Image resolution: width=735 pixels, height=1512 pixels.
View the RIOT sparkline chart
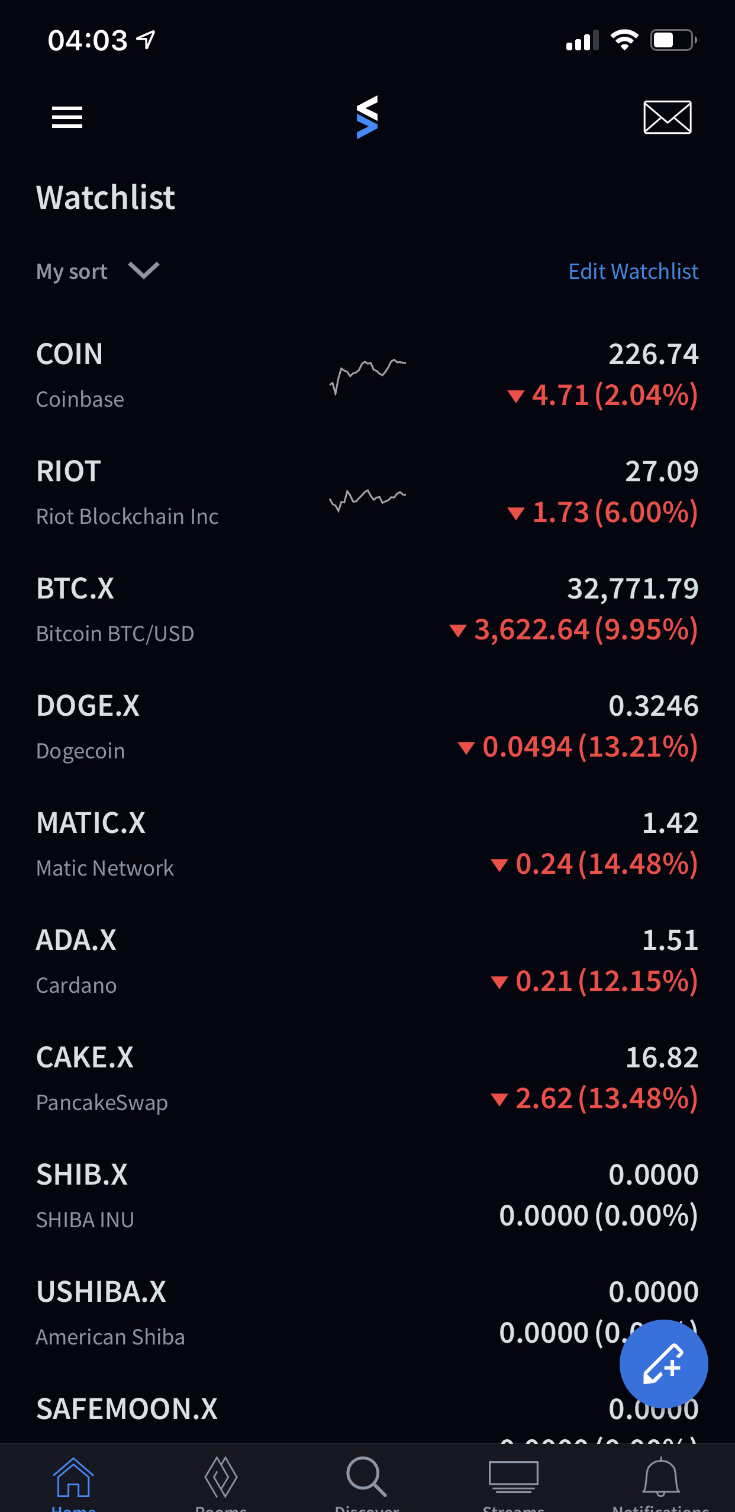367,498
